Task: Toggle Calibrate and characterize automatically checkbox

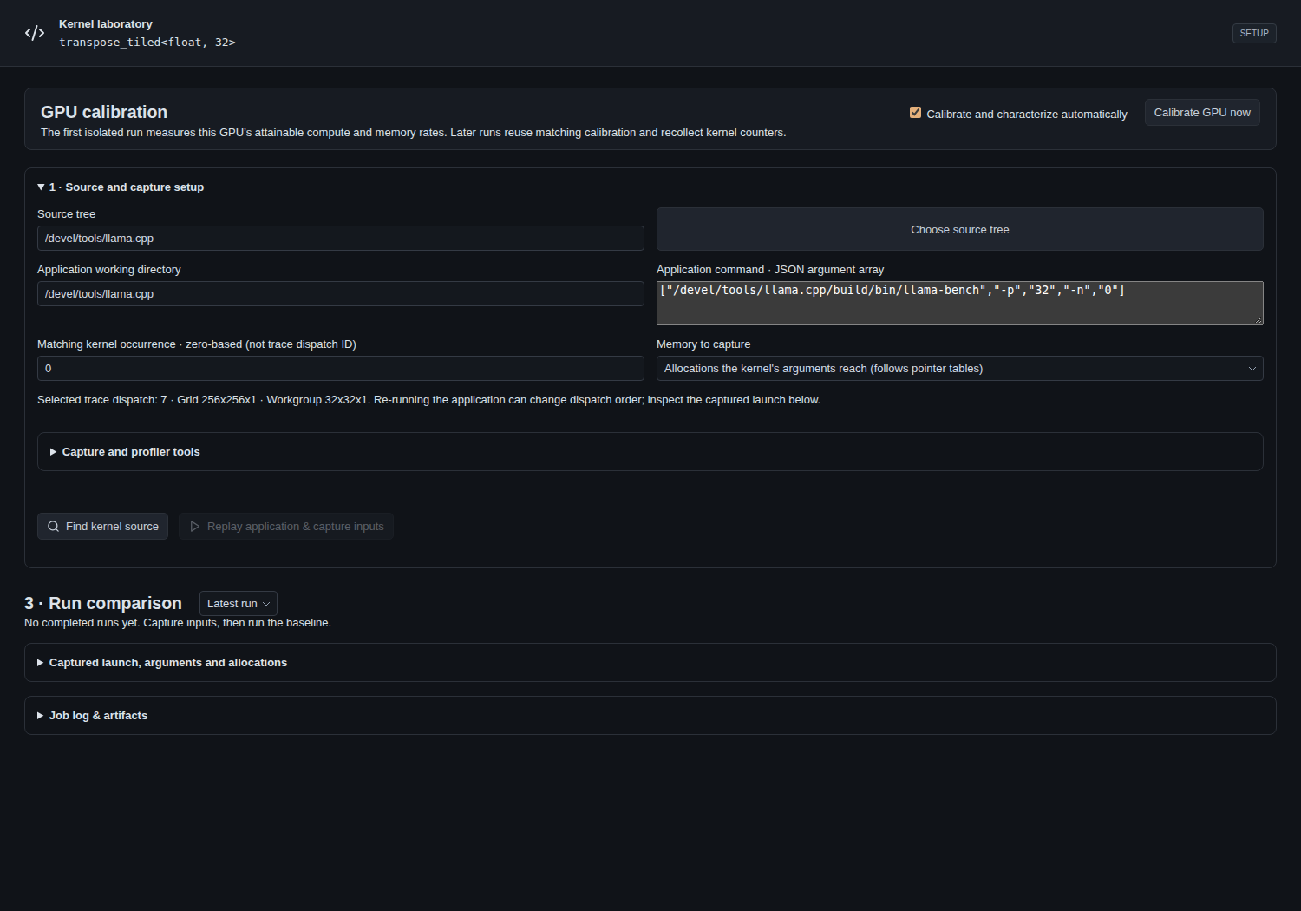Action: pyautogui.click(x=915, y=113)
